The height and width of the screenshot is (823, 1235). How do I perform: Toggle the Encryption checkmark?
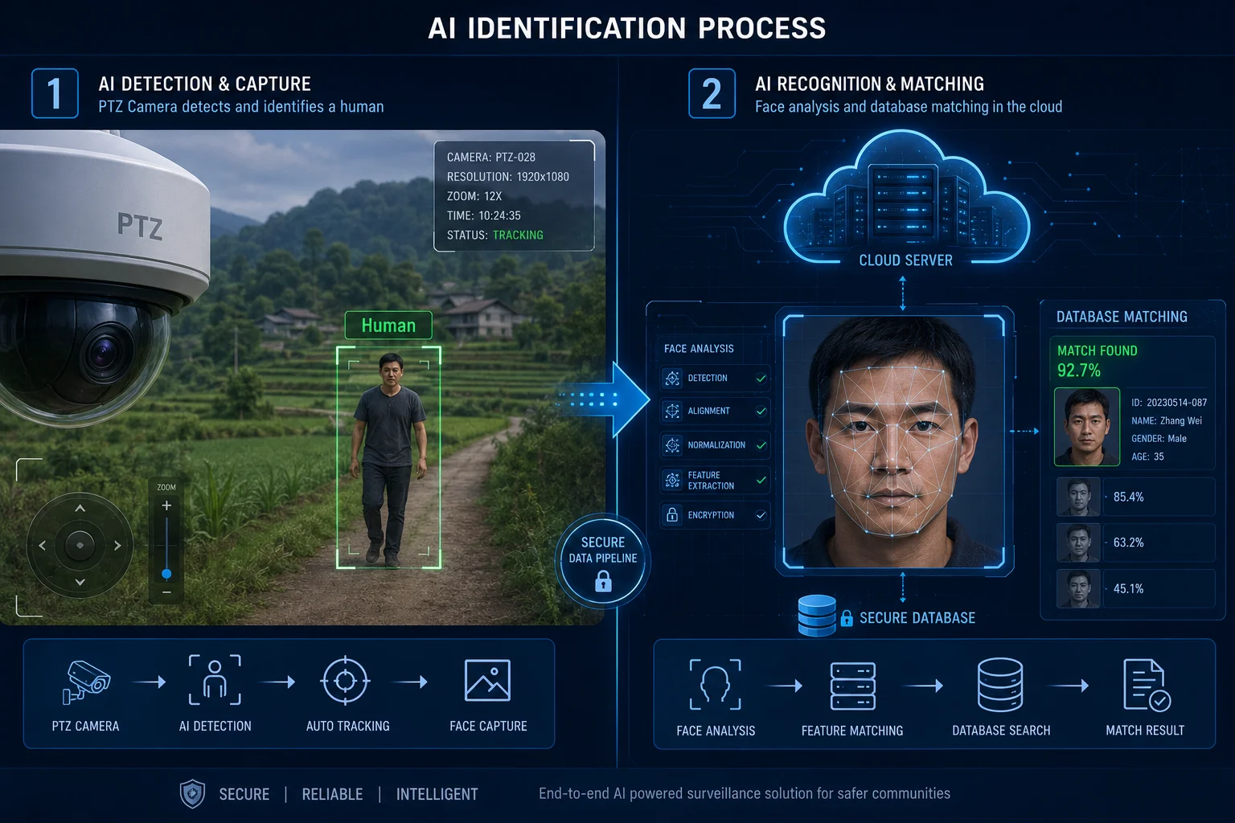point(761,514)
